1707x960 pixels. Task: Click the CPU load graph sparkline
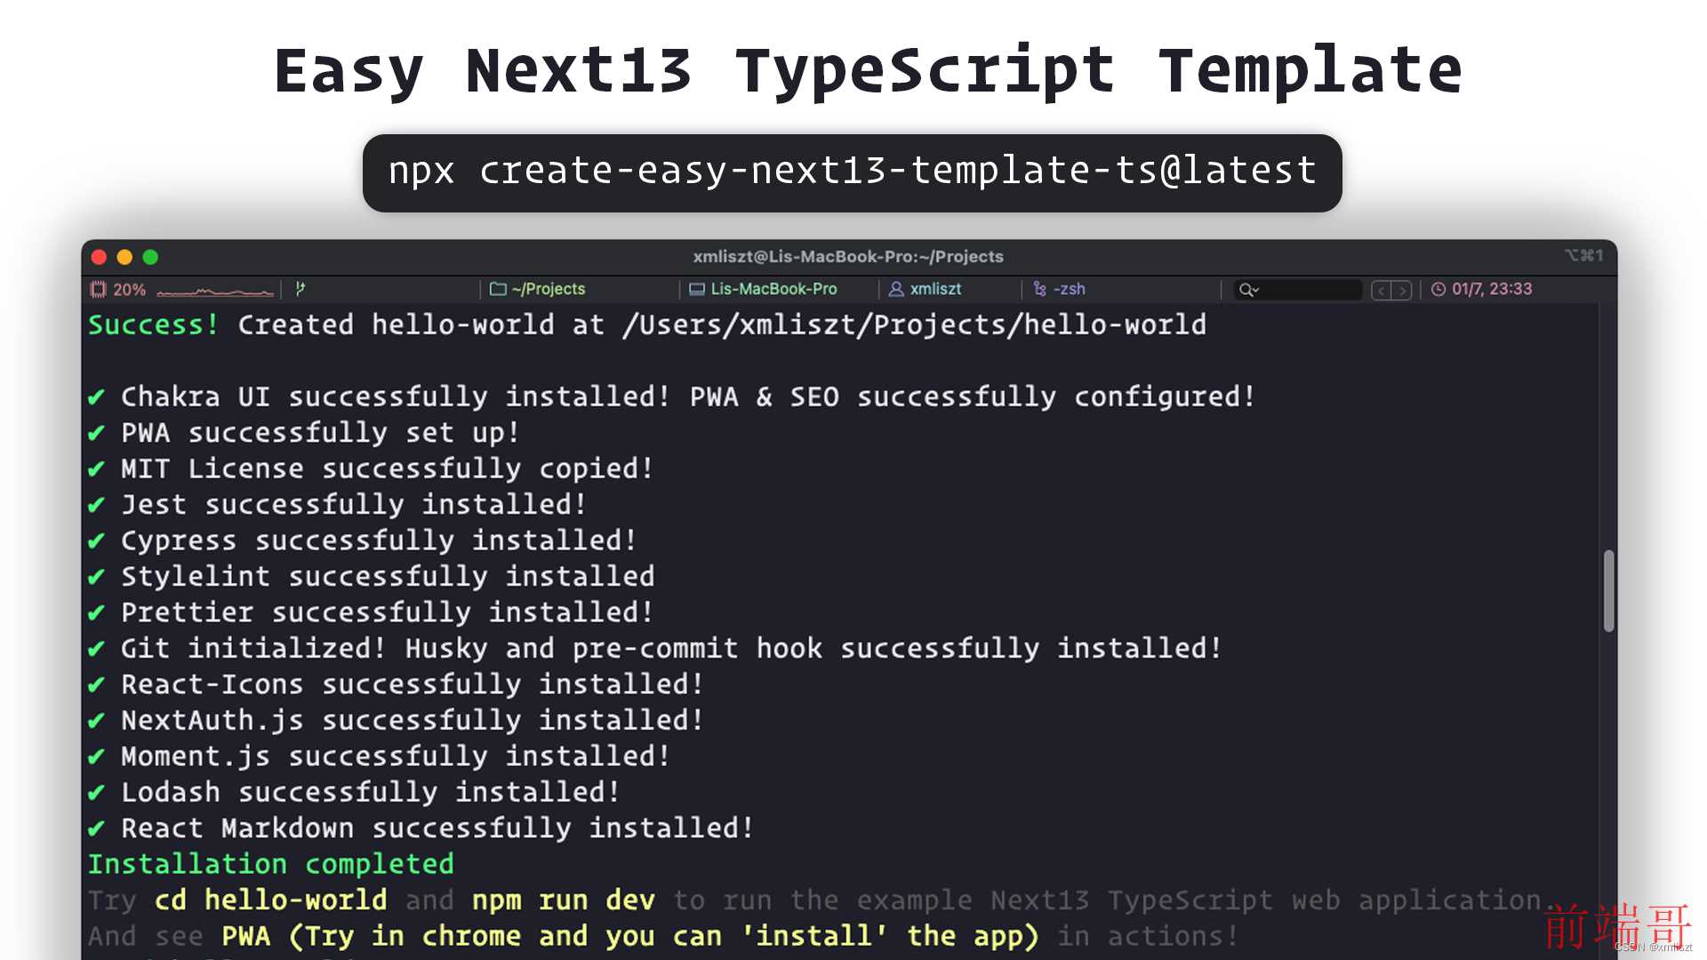[215, 291]
